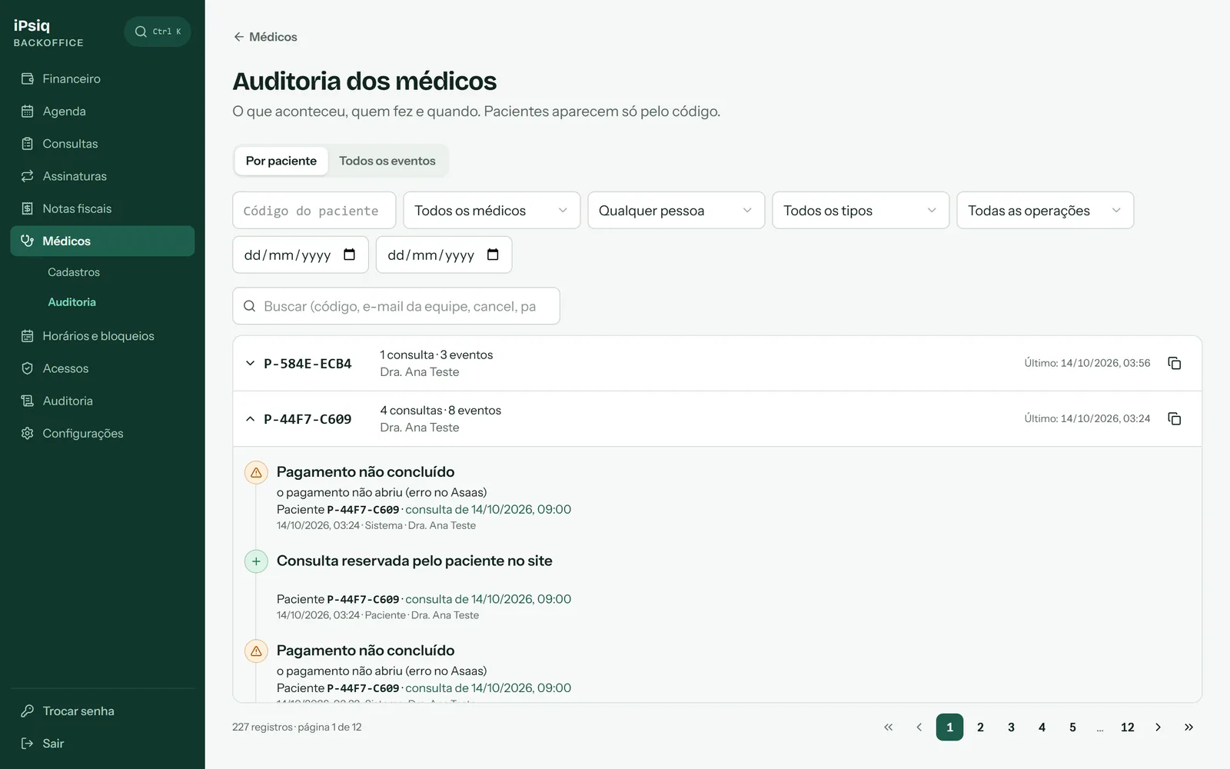1230x769 pixels.
Task: Open Financeiro in the sidebar
Action: 102,78
